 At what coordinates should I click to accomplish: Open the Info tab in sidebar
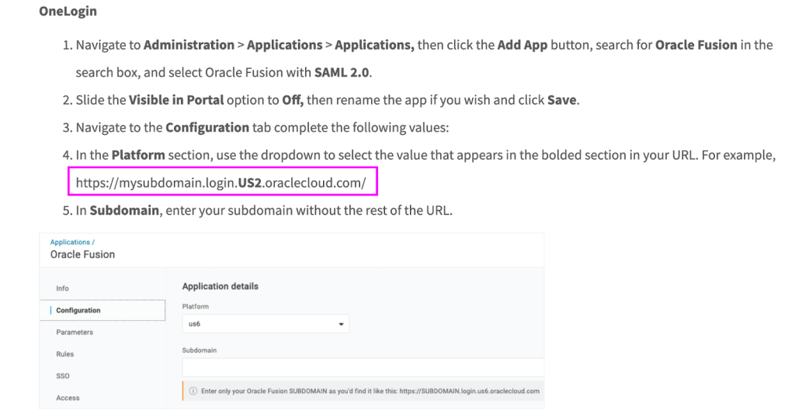point(63,288)
